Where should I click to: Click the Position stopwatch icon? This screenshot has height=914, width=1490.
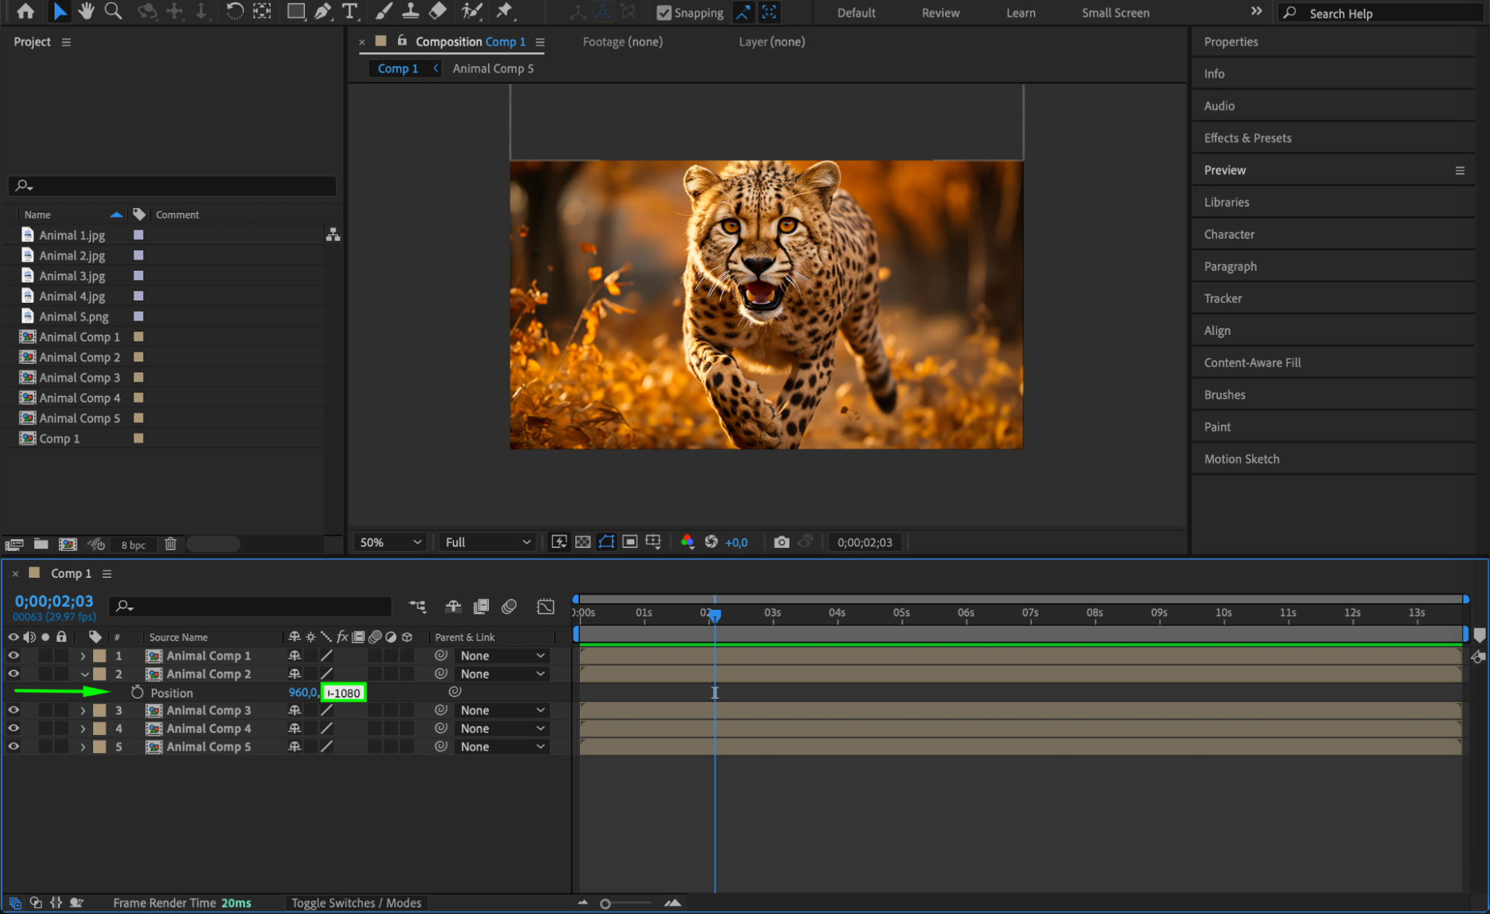137,693
